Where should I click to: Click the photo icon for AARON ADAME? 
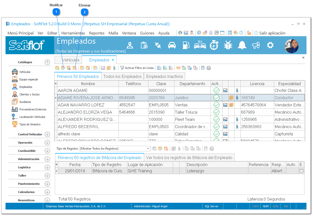click(225, 90)
